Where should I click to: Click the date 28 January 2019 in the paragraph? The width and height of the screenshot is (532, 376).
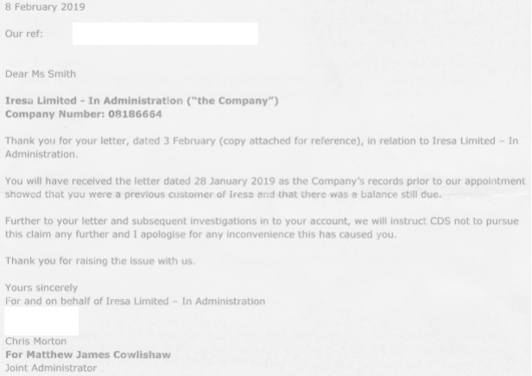(234, 181)
